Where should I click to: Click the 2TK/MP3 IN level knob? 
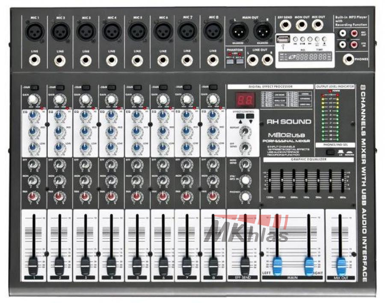245,180
